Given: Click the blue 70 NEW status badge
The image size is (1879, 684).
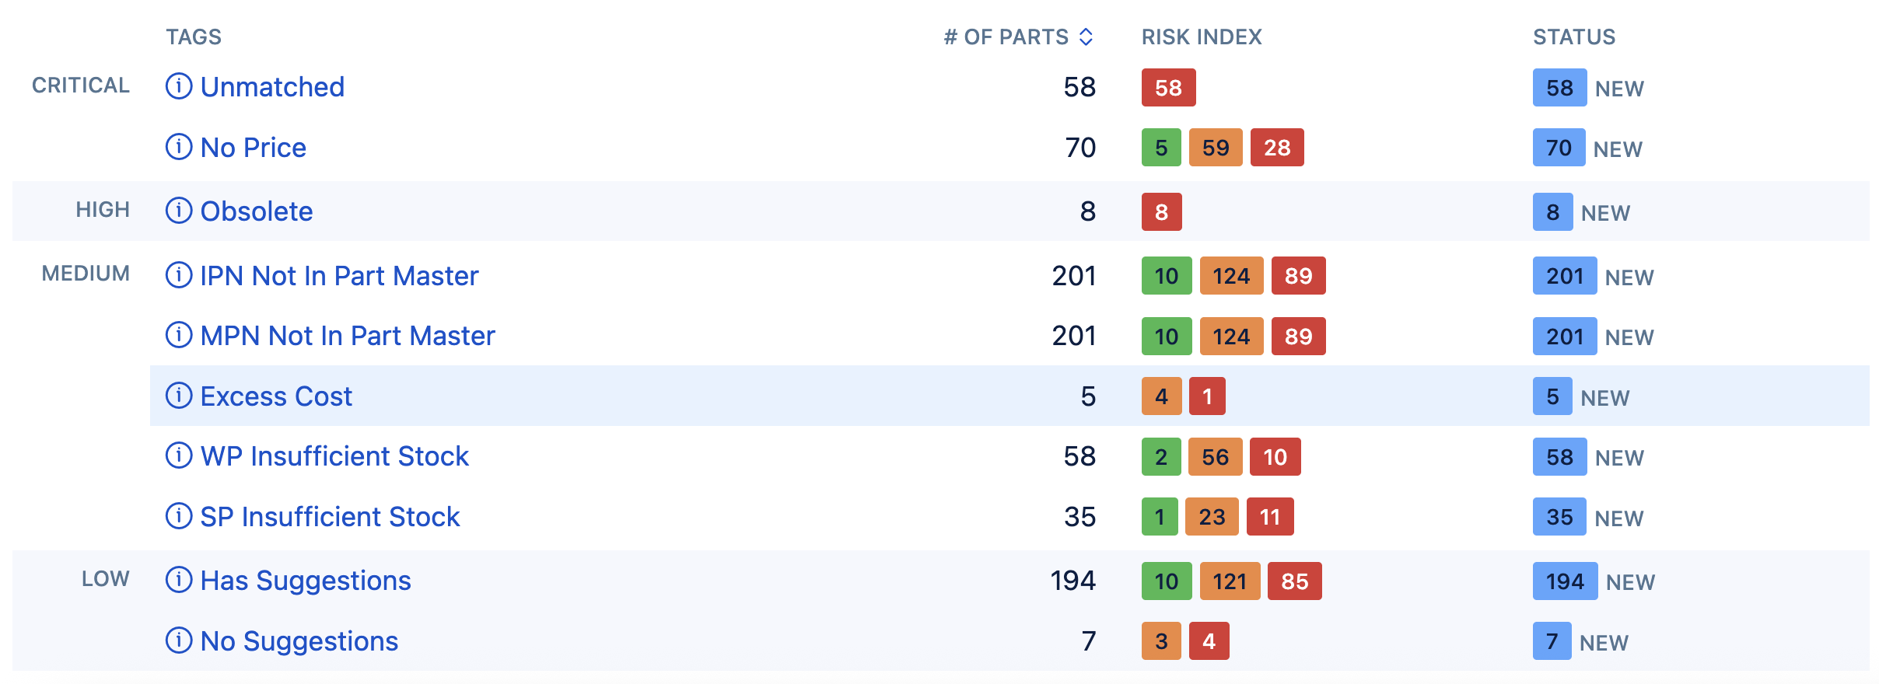Looking at the screenshot, I should point(1559,148).
